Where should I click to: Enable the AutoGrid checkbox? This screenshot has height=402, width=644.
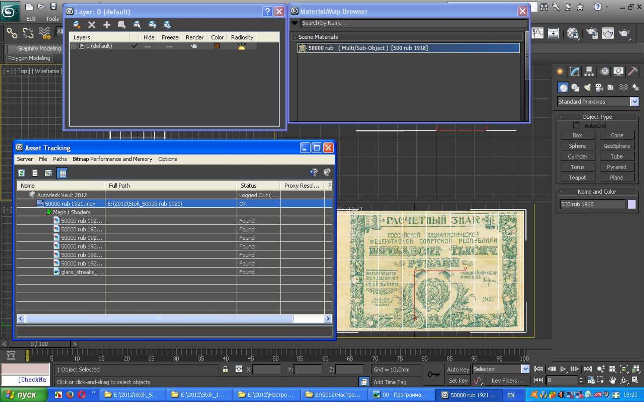point(576,126)
